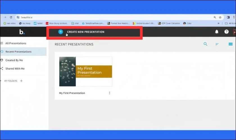
Task: Open the 'twinkl' bookmark
Action: point(38,23)
